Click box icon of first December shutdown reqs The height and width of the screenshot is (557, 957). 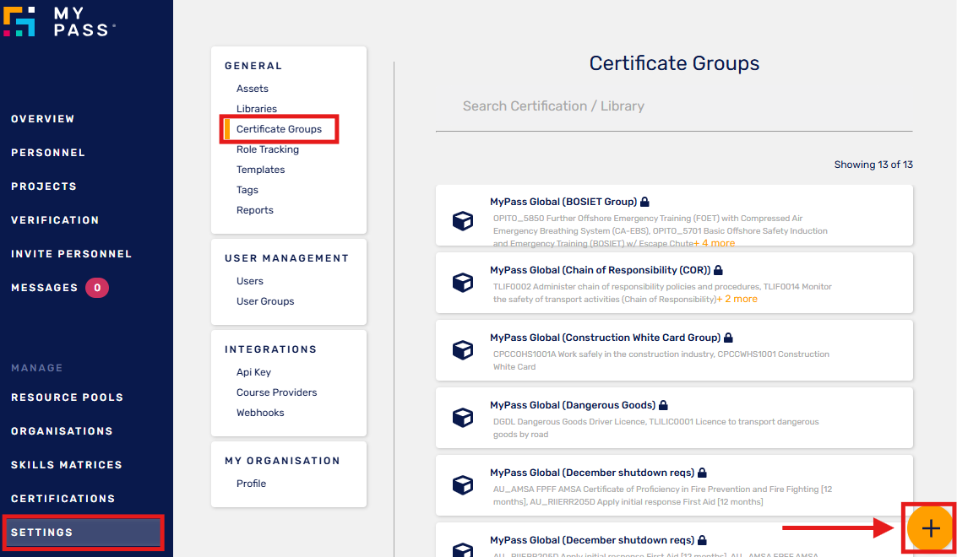tap(463, 485)
